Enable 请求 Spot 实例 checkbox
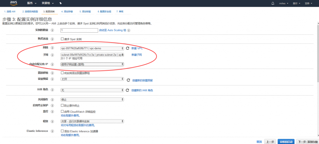Viewport: 319px width, 144px height. coord(62,39)
